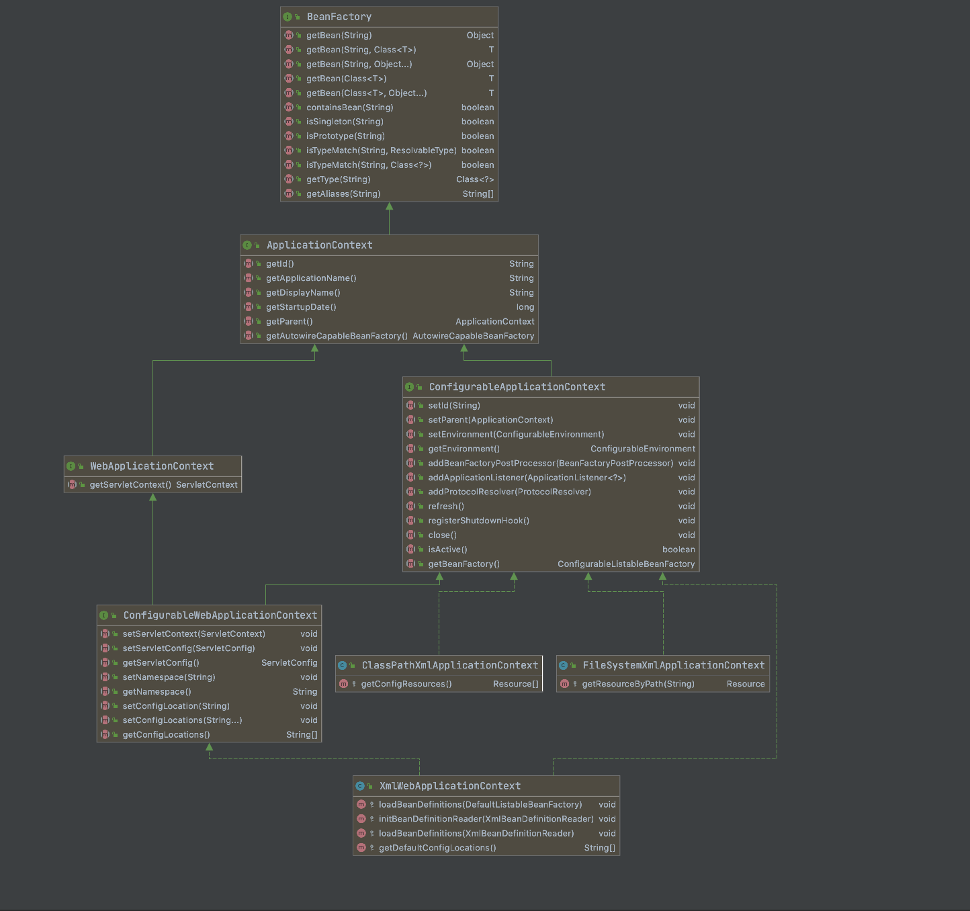Click getStartupDate() in ApplicationContext
The height and width of the screenshot is (911, 970).
pyautogui.click(x=301, y=307)
